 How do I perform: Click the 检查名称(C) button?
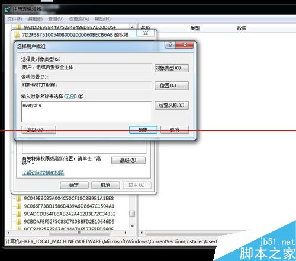(x=172, y=106)
